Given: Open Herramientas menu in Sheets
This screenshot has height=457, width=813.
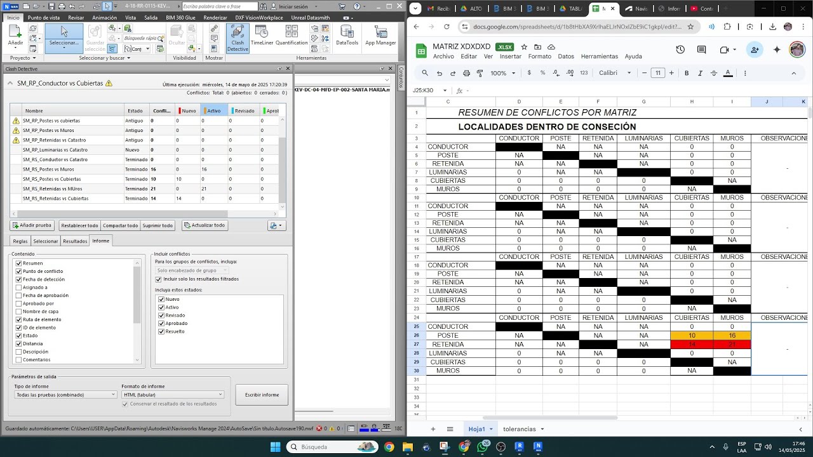Looking at the screenshot, I should pyautogui.click(x=600, y=56).
